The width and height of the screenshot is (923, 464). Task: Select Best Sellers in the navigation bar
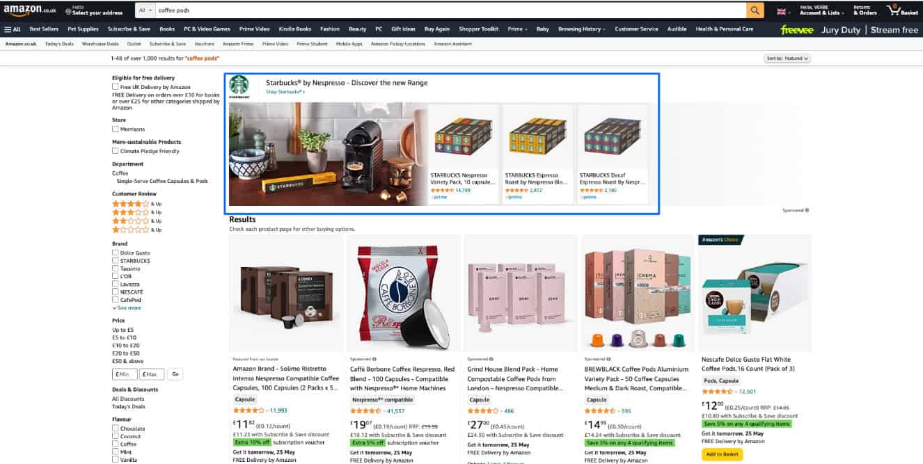[43, 29]
